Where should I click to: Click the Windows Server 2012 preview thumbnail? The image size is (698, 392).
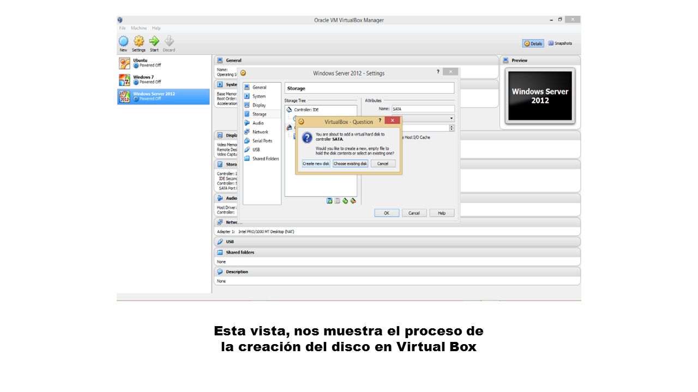[540, 96]
